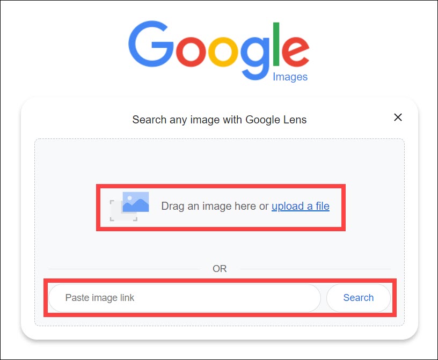Click the blue capital G in the logo
Viewport: 438px width, 360px height.
pyautogui.click(x=151, y=44)
